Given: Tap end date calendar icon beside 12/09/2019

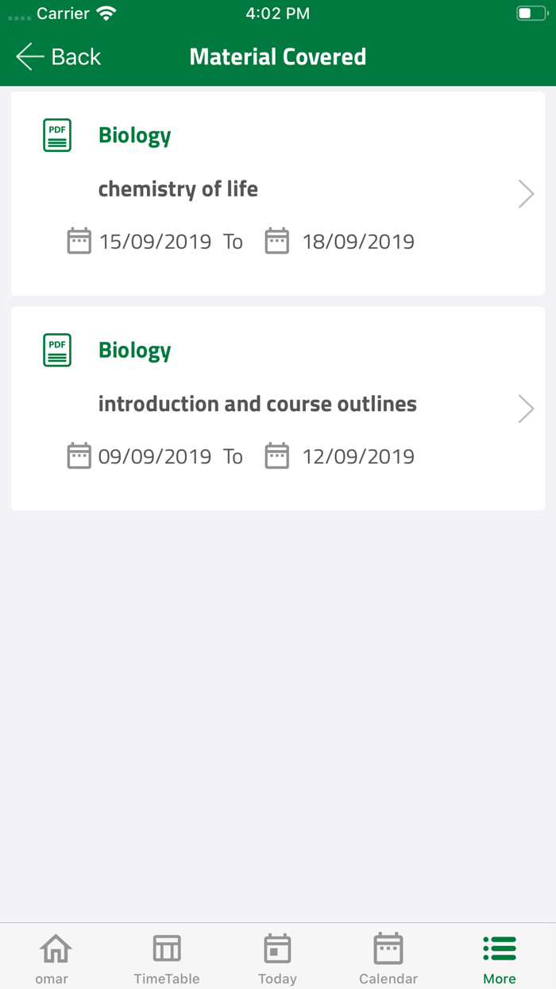Looking at the screenshot, I should click(276, 456).
